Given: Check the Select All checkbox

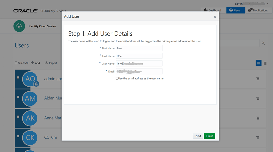Looking at the screenshot, I should (x=16, y=63).
